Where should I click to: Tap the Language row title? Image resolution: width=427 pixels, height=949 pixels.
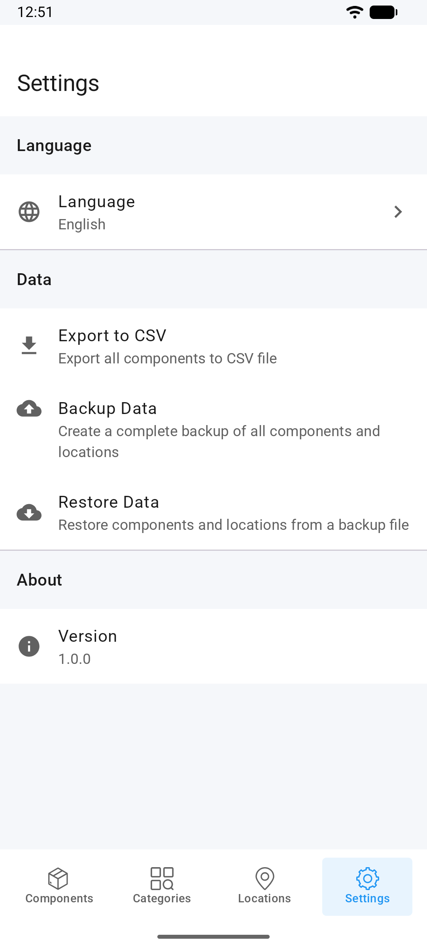96,202
